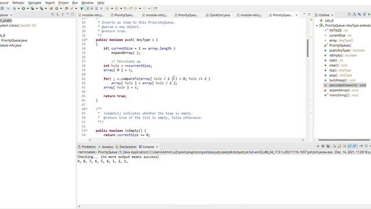Click the New Java Class icon

(57, 8)
